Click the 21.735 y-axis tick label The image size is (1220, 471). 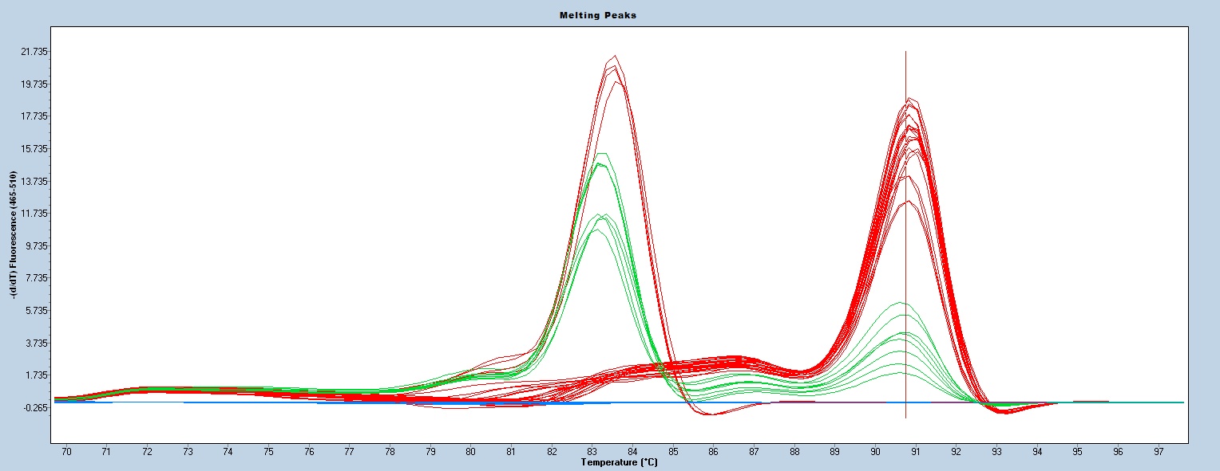pos(35,52)
